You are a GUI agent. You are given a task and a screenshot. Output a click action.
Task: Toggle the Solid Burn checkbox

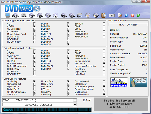click(104, 69)
